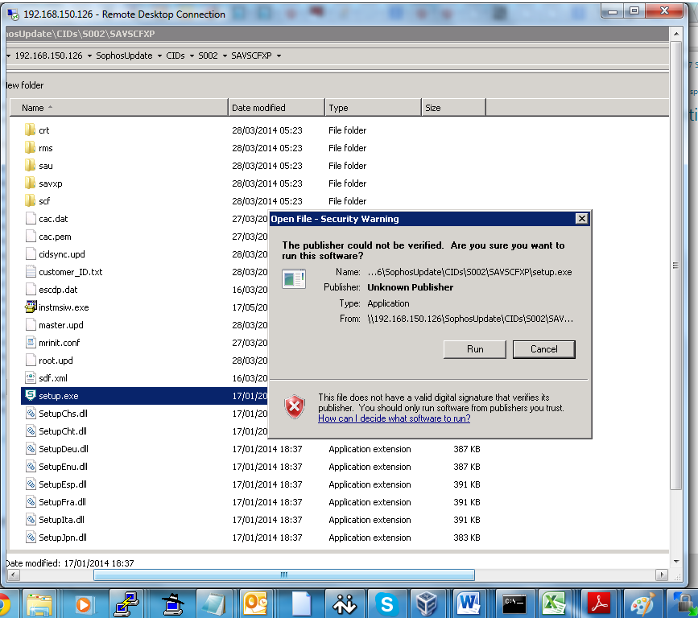Open 'How can I decide what software to run?' link
The image size is (698, 618).
(394, 418)
